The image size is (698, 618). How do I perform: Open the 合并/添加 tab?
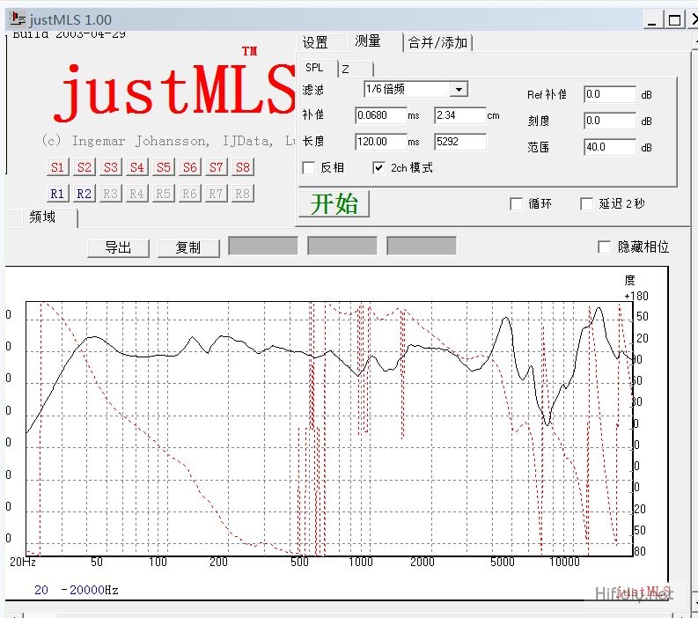pos(438,42)
